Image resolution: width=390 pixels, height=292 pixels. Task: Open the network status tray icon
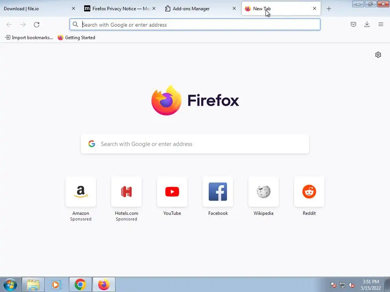point(342,285)
